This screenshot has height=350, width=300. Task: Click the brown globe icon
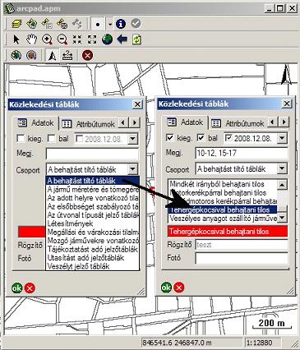tap(31, 56)
